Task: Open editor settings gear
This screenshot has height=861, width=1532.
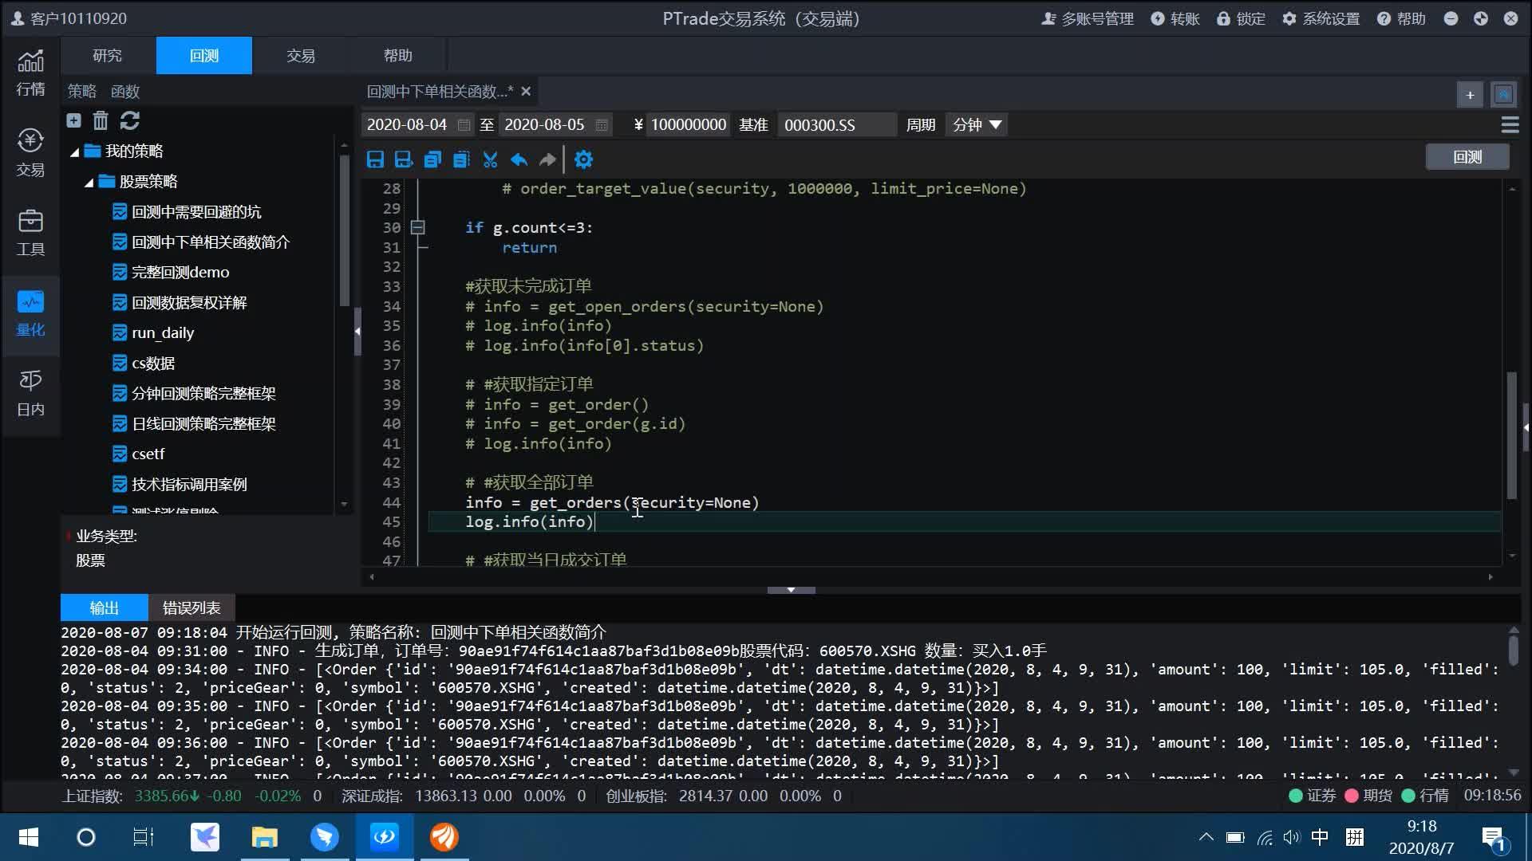Action: pyautogui.click(x=583, y=159)
